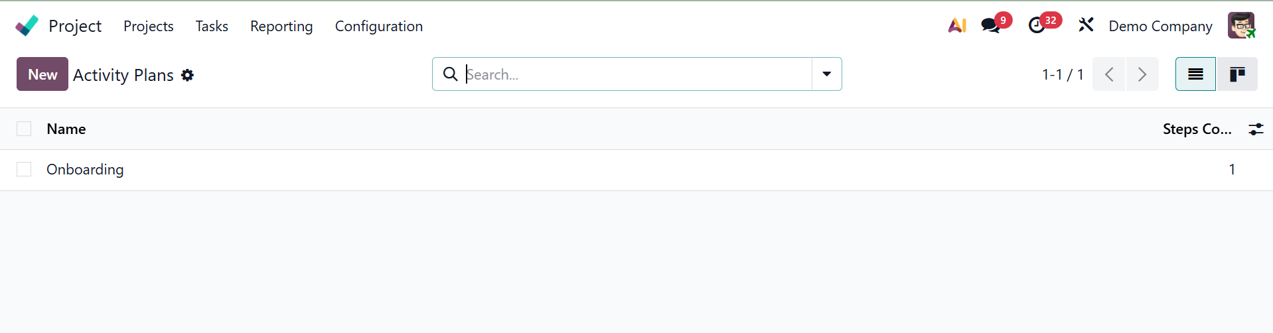The width and height of the screenshot is (1273, 333).
Task: Click the user avatar picture
Action: 1240,26
